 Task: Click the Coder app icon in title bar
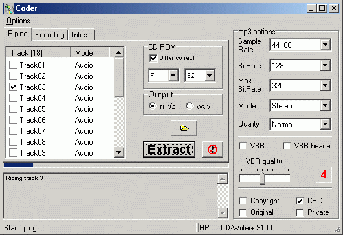9,8
